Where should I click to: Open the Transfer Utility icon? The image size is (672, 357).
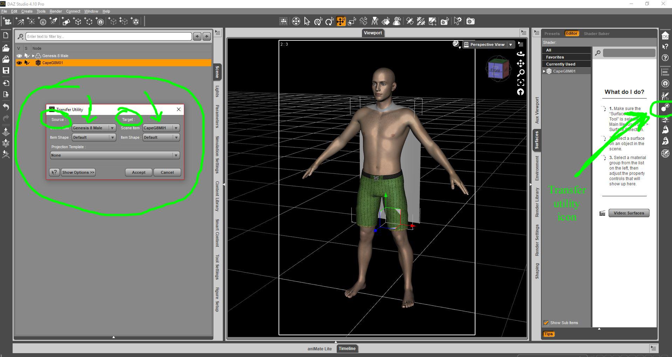[x=665, y=108]
